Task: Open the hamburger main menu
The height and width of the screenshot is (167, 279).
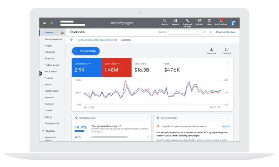Action: point(44,23)
